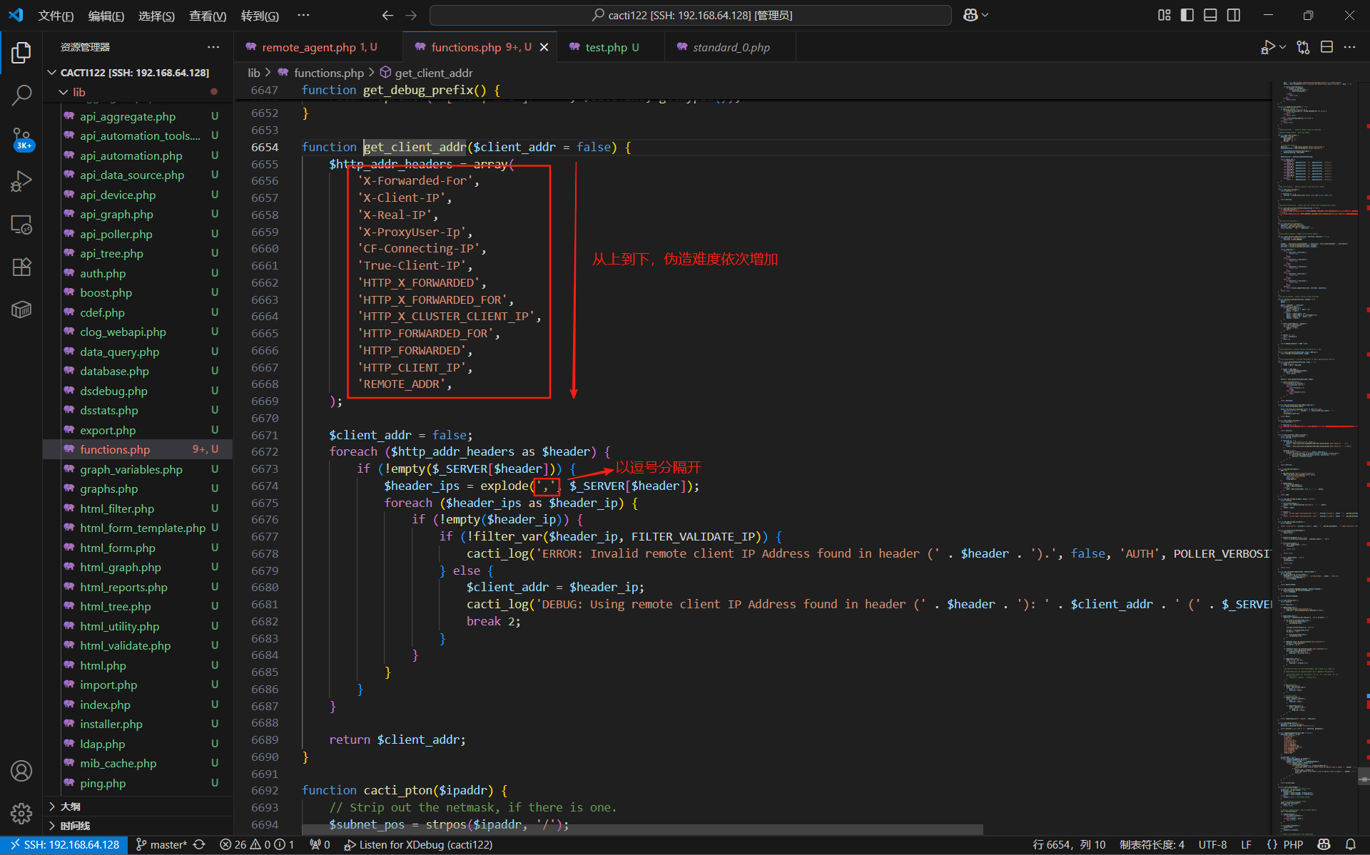Open Remote Explorer view
This screenshot has width=1370, height=855.
21,225
